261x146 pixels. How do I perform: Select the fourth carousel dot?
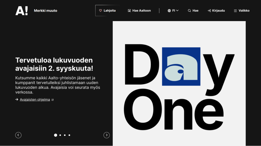(x=69, y=135)
